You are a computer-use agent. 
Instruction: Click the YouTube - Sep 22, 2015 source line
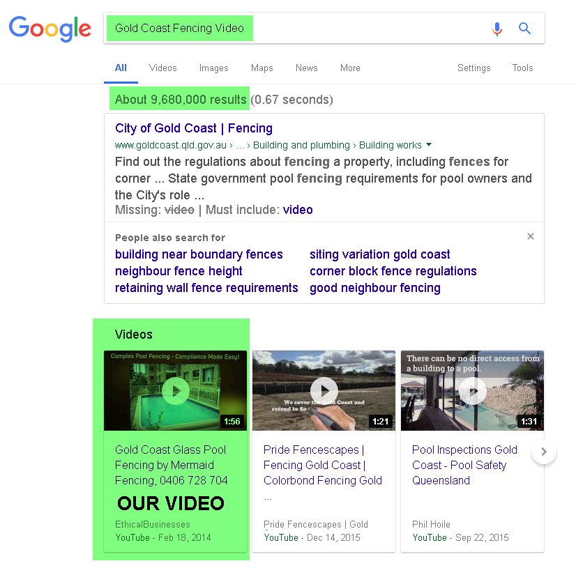point(460,537)
